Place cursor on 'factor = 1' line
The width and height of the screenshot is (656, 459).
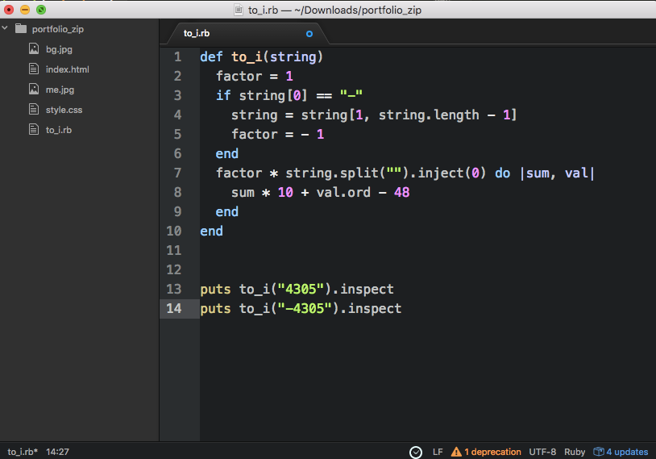point(255,76)
